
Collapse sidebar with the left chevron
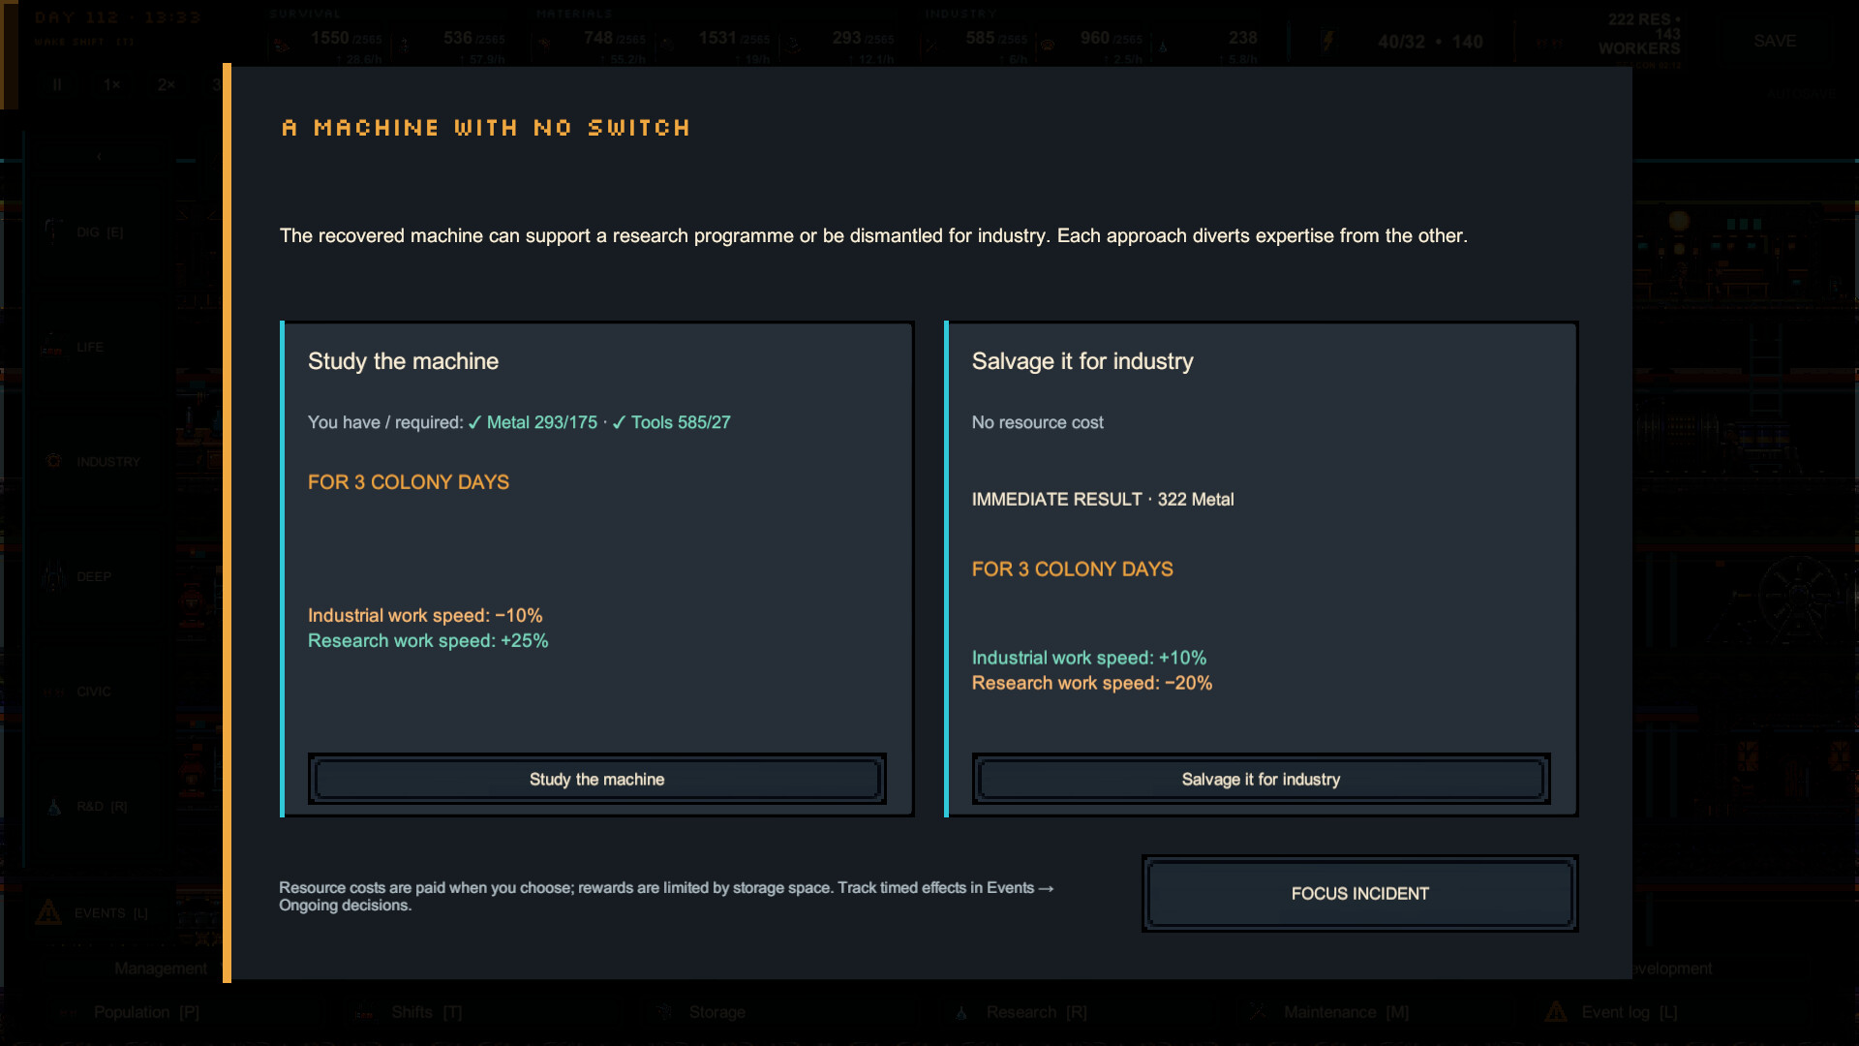click(99, 156)
